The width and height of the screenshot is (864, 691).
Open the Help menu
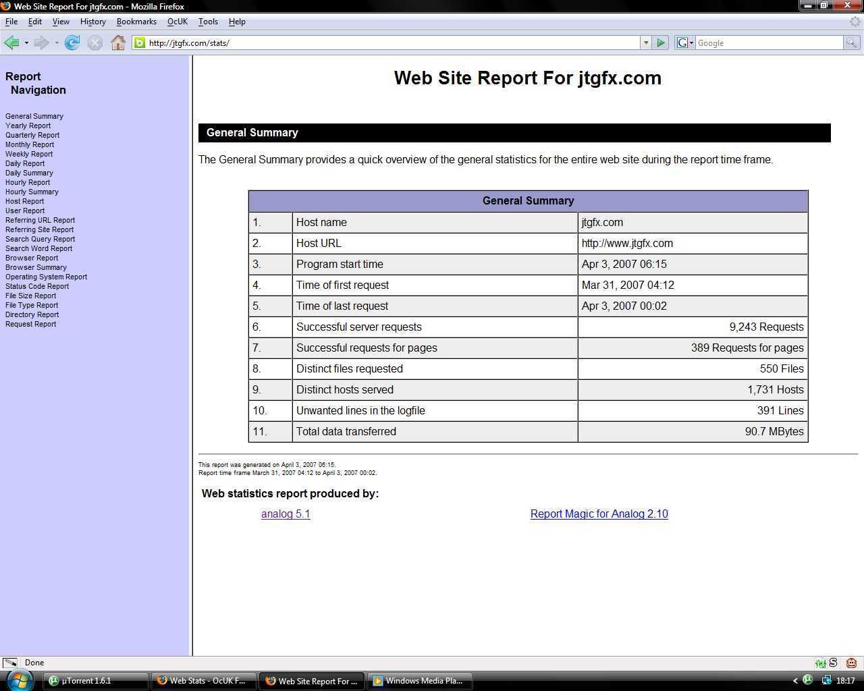237,22
